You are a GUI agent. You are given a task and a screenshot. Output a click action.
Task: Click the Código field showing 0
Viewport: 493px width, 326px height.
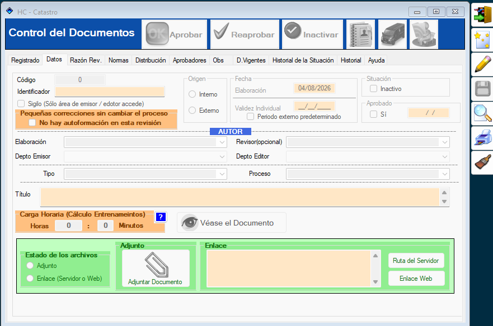(80, 80)
